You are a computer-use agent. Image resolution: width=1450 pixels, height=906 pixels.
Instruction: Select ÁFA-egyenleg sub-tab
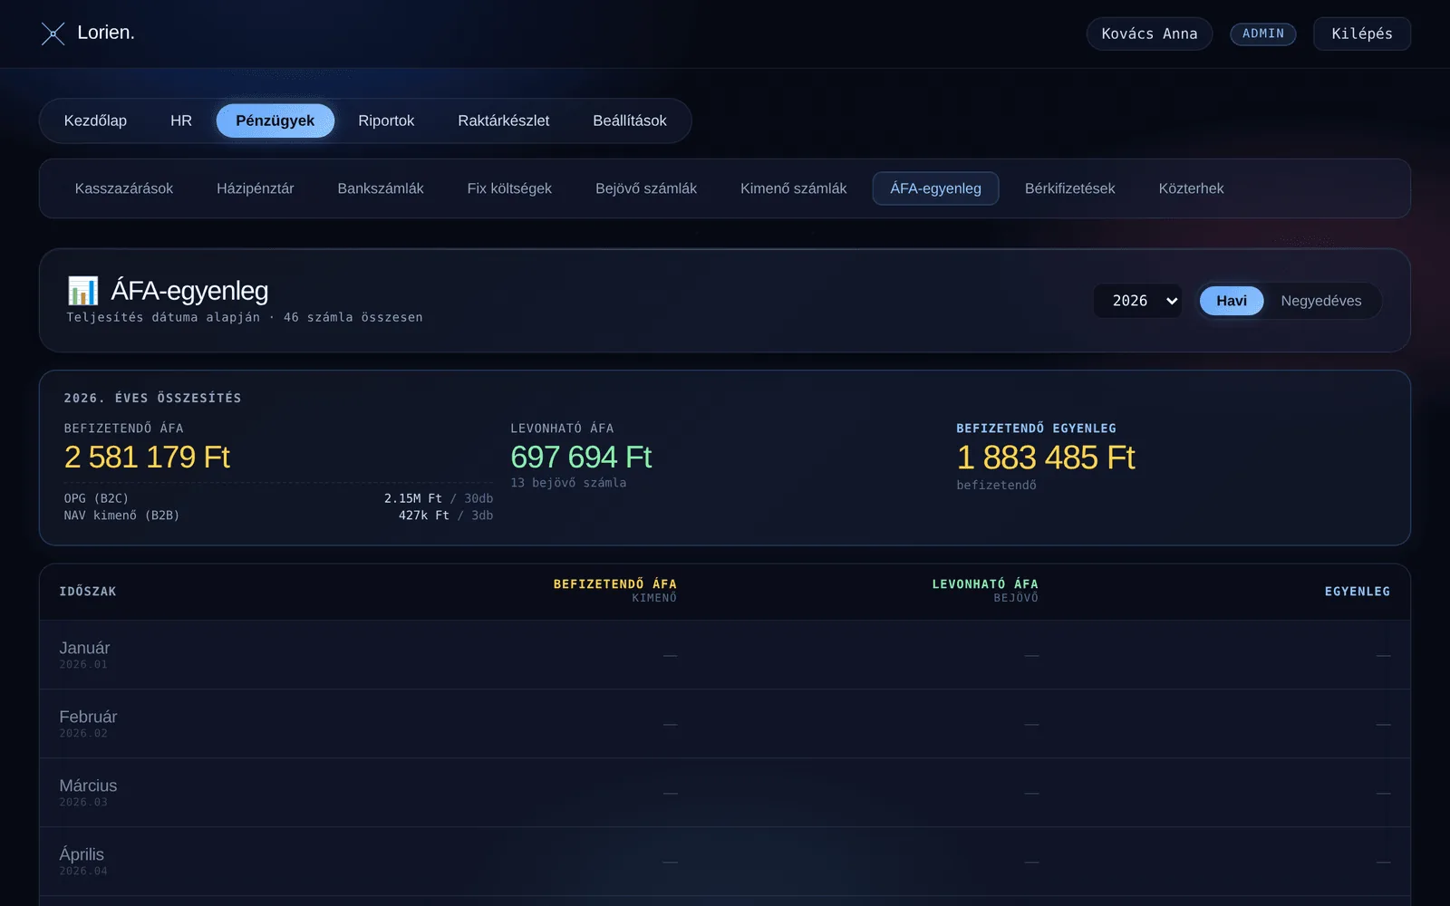click(x=935, y=188)
